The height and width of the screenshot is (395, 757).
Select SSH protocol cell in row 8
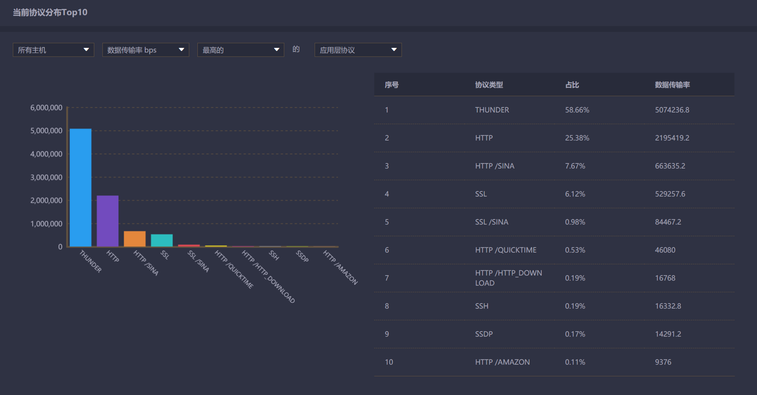[x=482, y=306]
